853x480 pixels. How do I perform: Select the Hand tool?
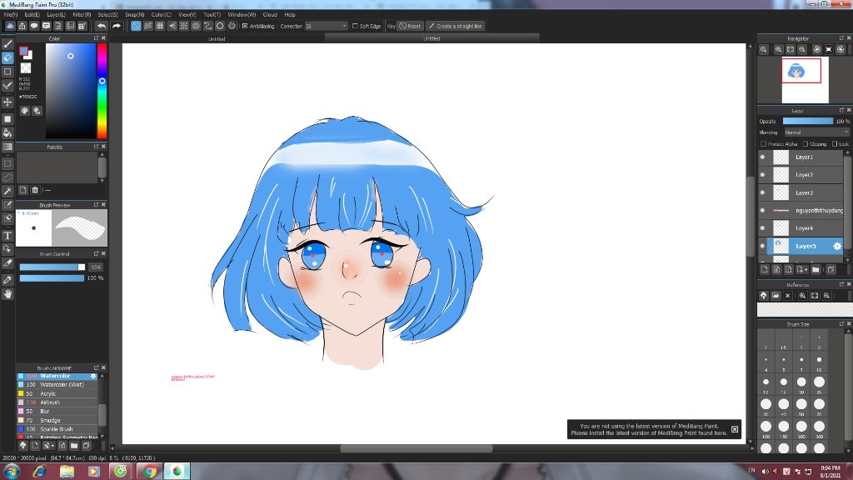[x=7, y=294]
